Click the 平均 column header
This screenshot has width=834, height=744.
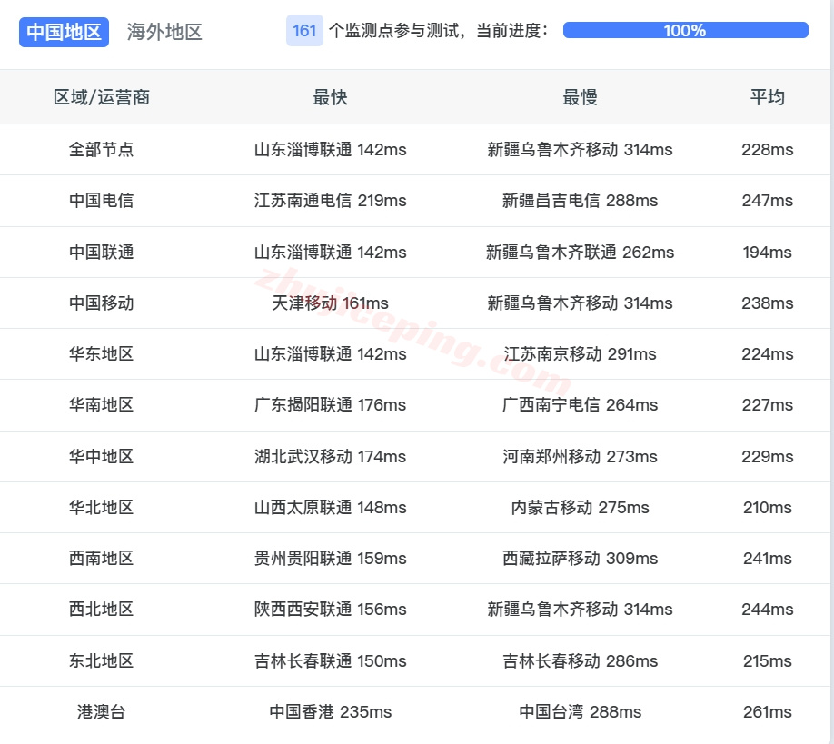(x=767, y=97)
